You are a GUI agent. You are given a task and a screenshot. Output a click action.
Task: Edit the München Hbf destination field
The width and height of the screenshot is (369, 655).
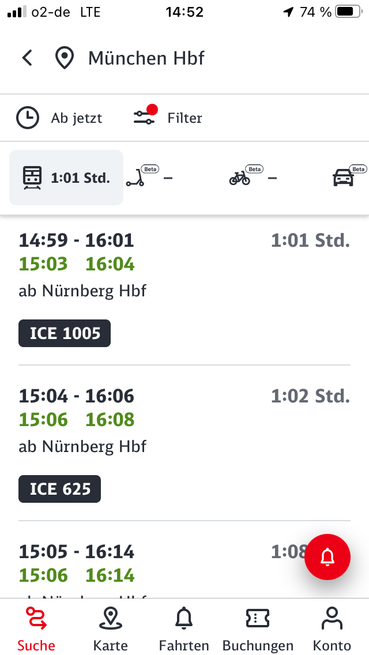146,58
